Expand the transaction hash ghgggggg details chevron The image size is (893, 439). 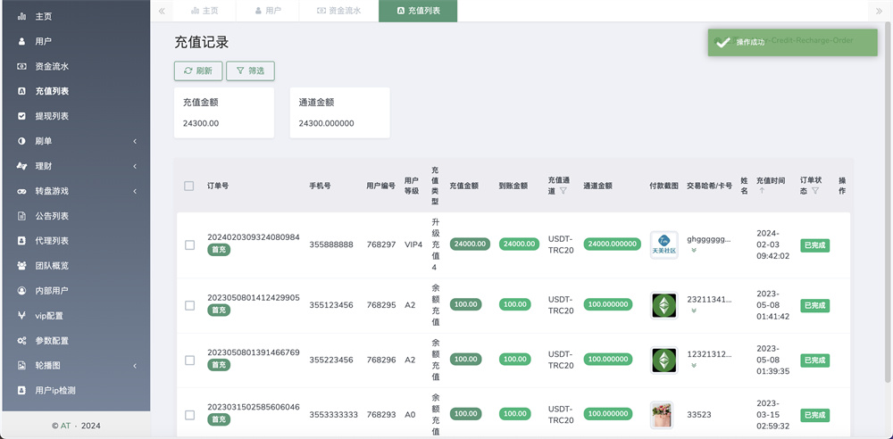[x=694, y=251]
